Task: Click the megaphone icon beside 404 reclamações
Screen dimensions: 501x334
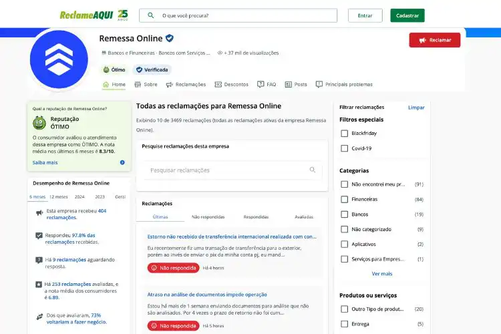Action: (39, 213)
